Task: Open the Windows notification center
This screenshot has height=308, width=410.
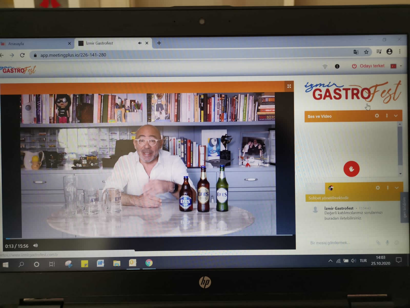Action: [398, 260]
